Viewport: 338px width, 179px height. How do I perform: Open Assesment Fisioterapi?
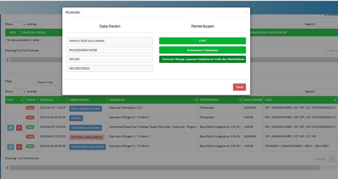[202, 50]
